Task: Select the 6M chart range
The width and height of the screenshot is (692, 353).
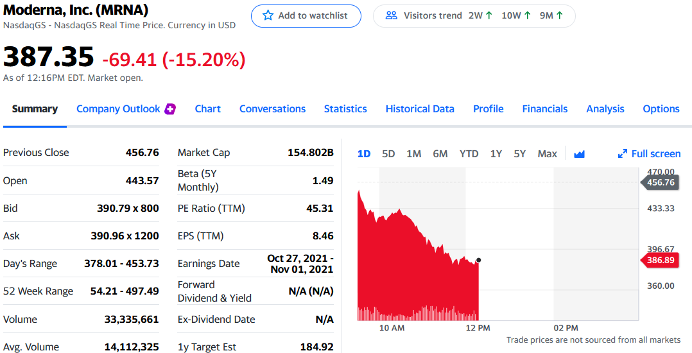Action: click(440, 153)
